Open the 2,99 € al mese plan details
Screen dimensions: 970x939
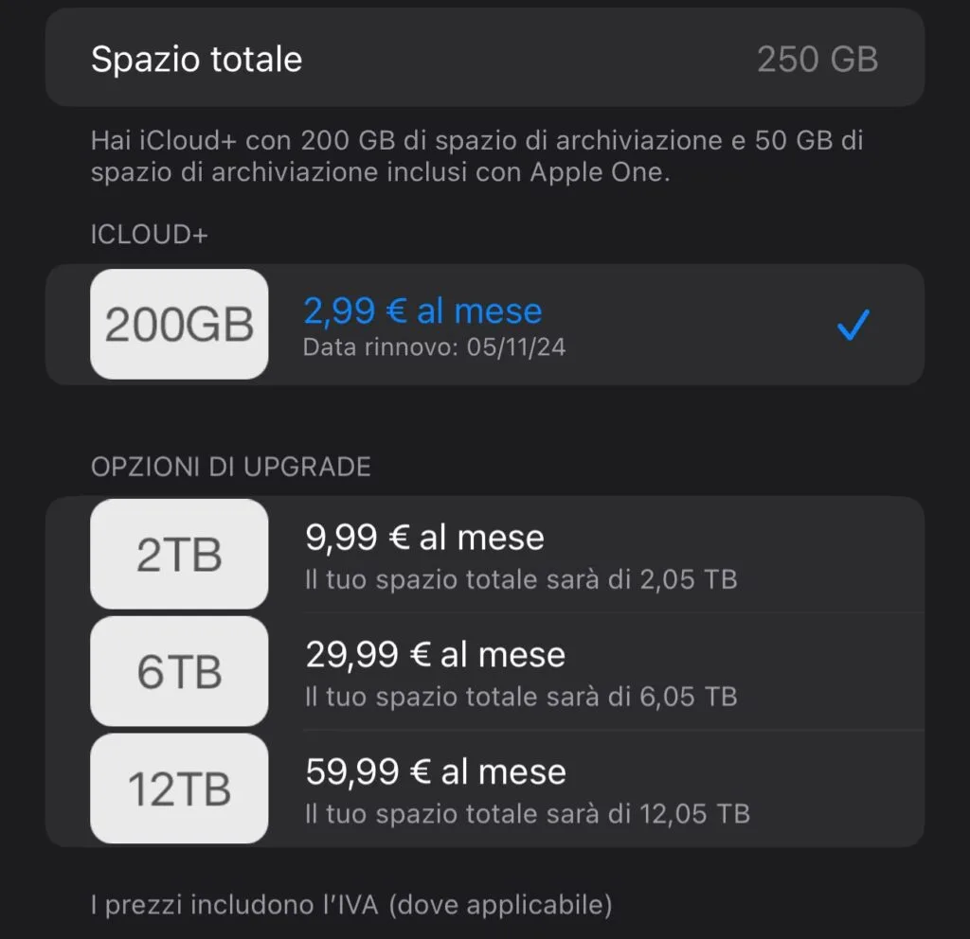(423, 310)
